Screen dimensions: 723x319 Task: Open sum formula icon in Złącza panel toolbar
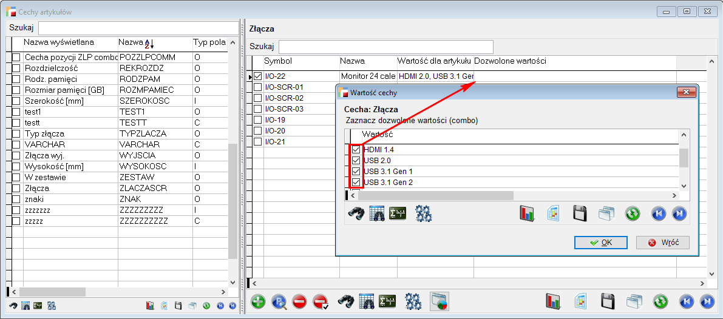tap(387, 301)
